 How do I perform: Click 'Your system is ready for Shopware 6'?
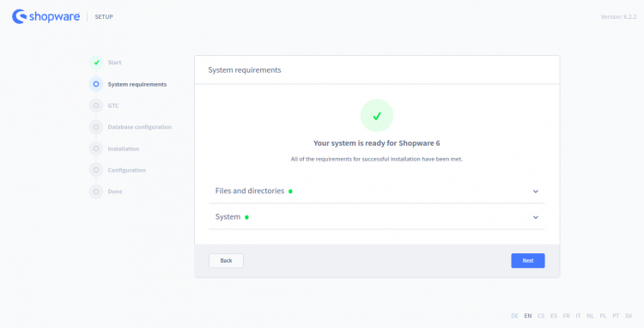point(377,143)
